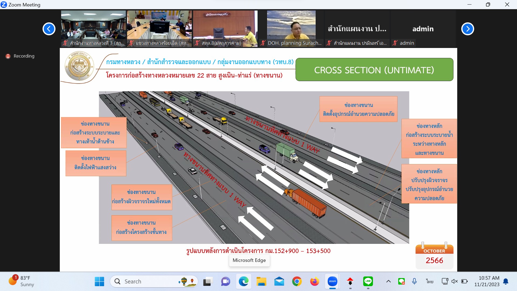Open the clock and date notification panel
This screenshot has height=291, width=517.
tap(487, 281)
